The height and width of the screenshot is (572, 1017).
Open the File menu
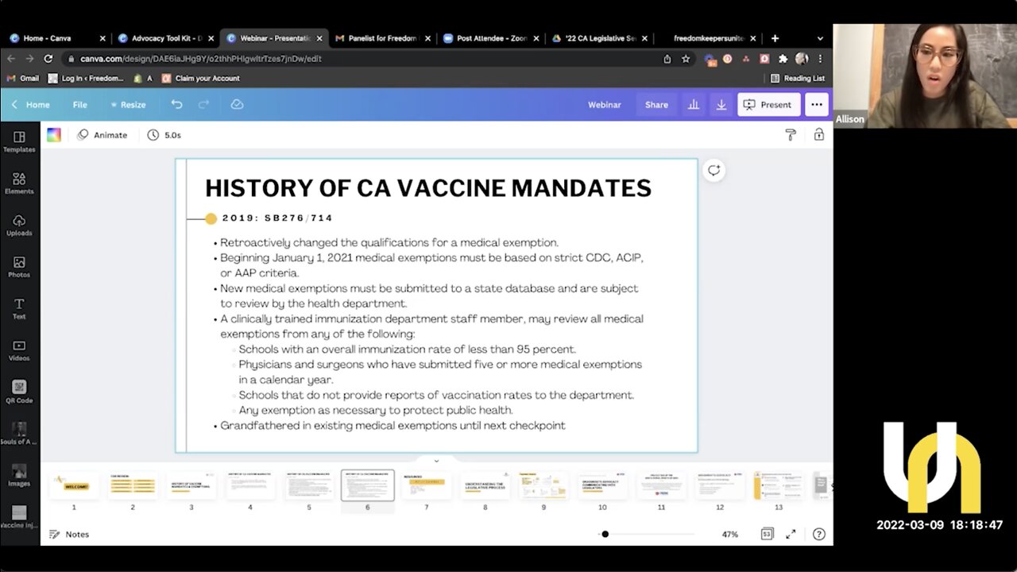80,104
